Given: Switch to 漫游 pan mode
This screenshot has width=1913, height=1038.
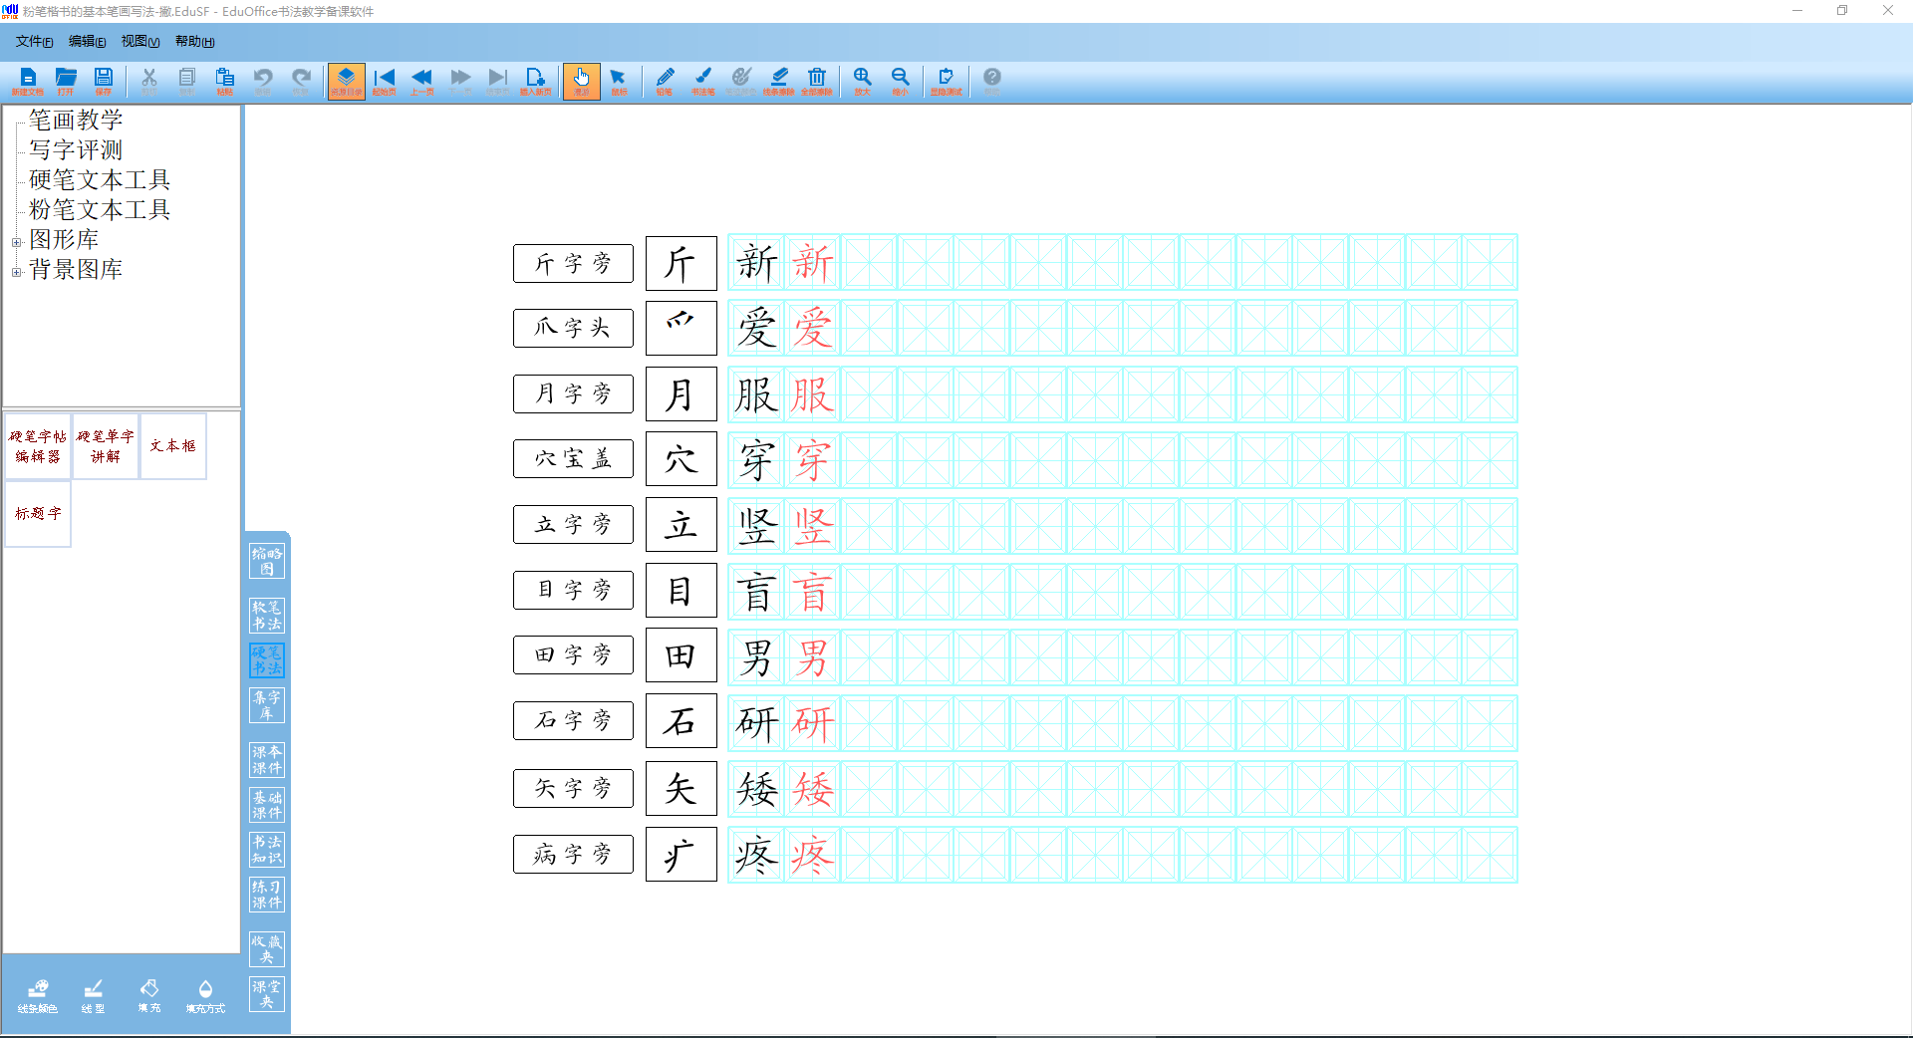Looking at the screenshot, I should pyautogui.click(x=581, y=80).
